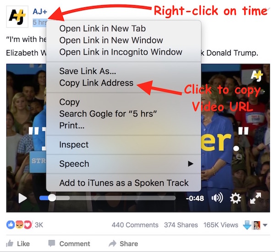Screen dimensions: 275x252
Task: Click the video progress slider handle
Action: [52, 198]
